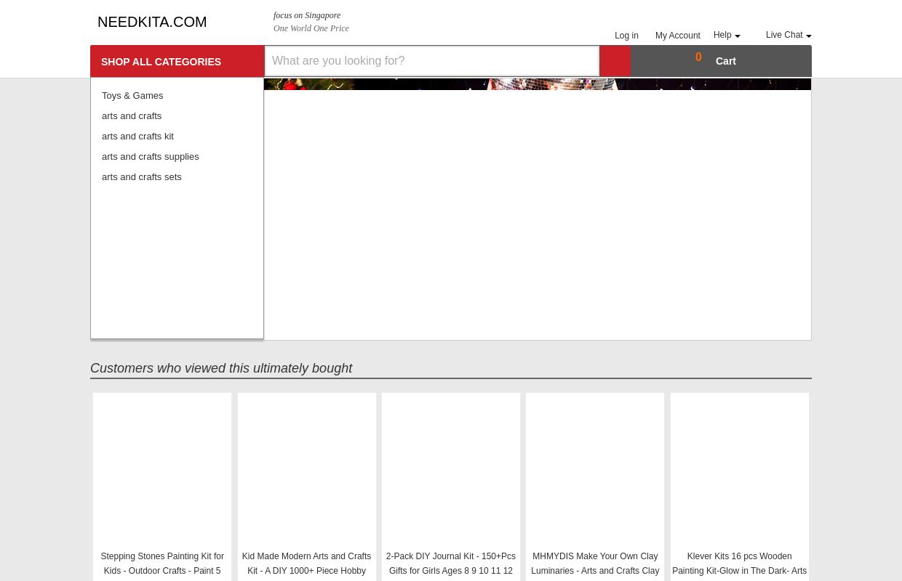Expand the Live Chat dropdown
Viewport: 902px width, 581px height.
[789, 35]
